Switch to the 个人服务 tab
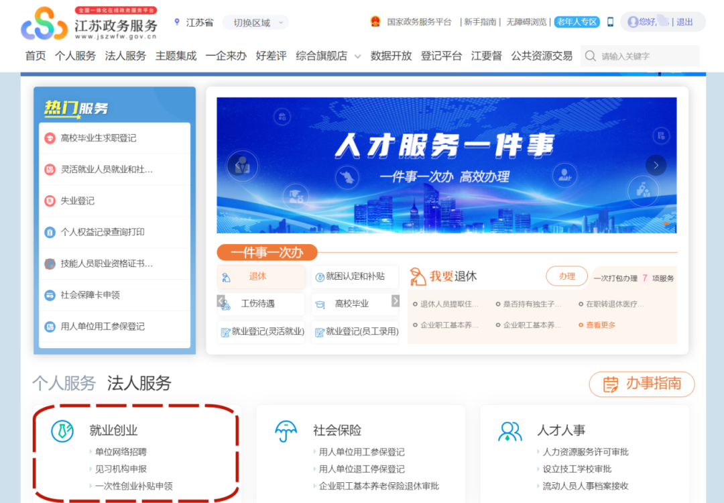Image resolution: width=724 pixels, height=503 pixels. pyautogui.click(x=64, y=384)
